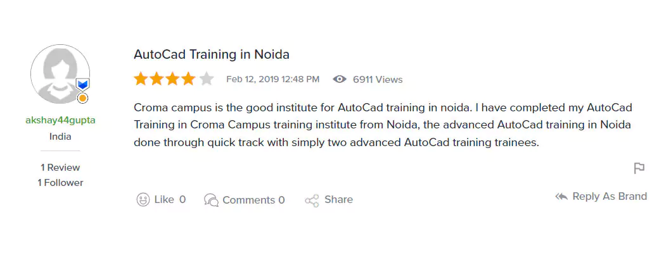Open akshay44gupta's profile link
The height and width of the screenshot is (253, 671).
tap(60, 120)
